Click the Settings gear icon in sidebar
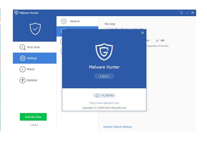Screen dimensions: 207x142 click(23, 58)
